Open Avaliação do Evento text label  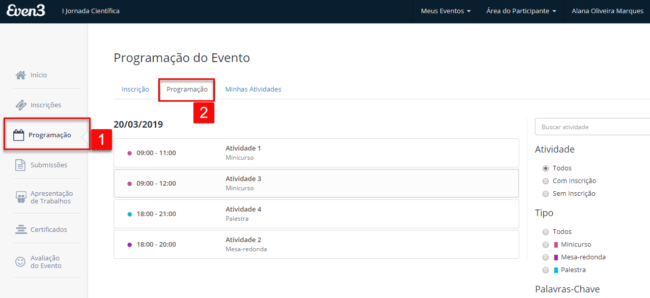[46, 262]
